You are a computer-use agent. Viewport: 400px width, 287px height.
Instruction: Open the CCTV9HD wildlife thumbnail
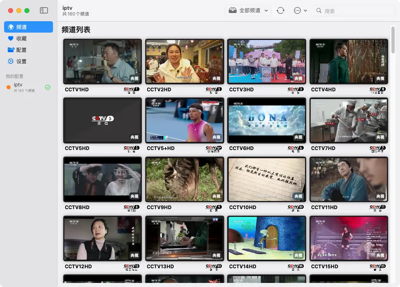click(x=185, y=180)
